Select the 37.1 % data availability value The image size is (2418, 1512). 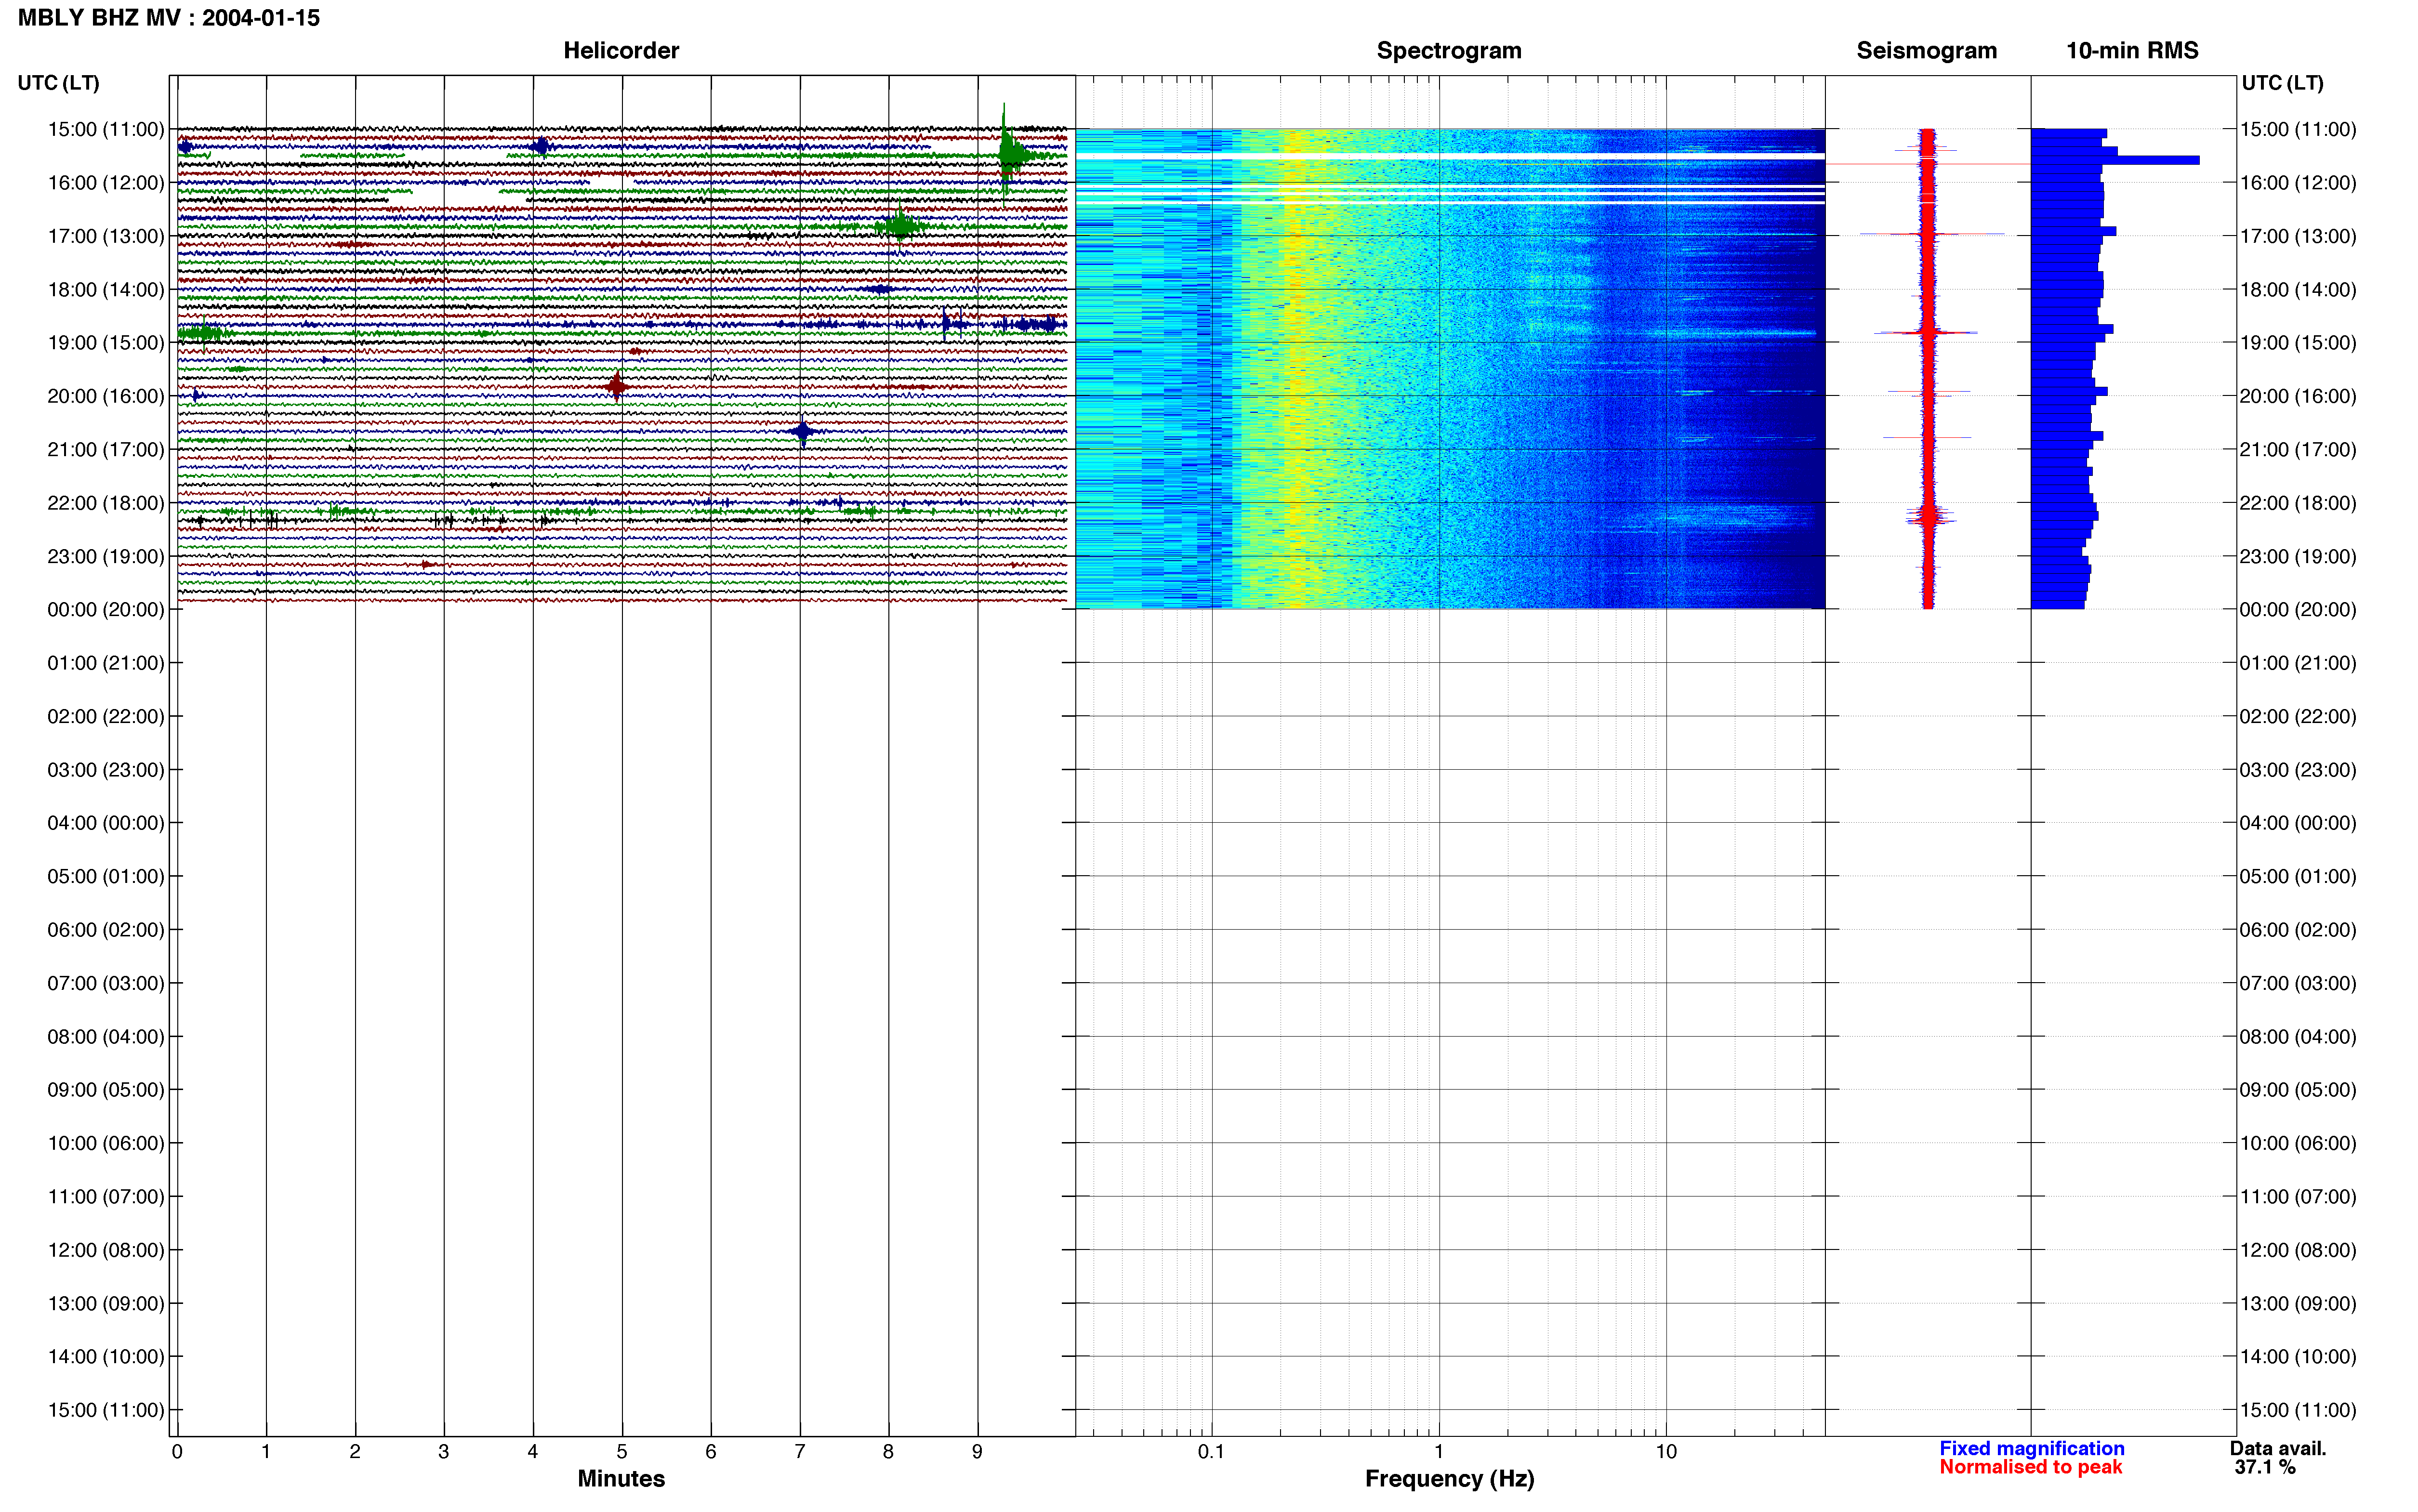pyautogui.click(x=2265, y=1467)
